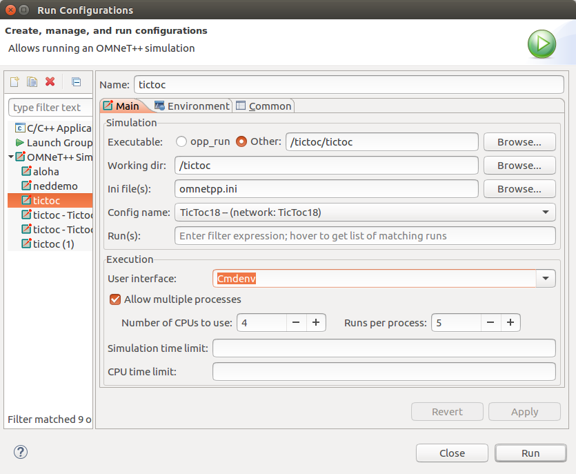576x474 pixels.
Task: Click the Collapse All icon
Action: click(77, 81)
